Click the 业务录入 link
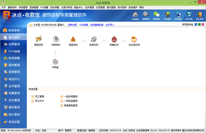Viewport: 206px width, 133px height. pos(110,25)
